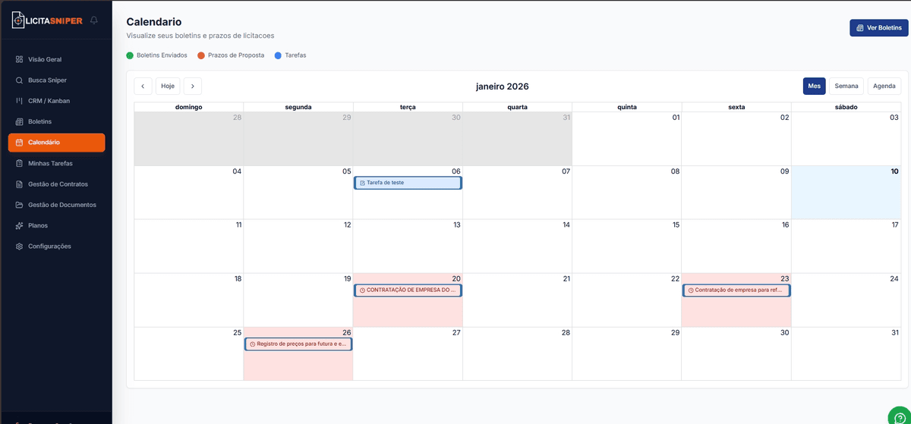Click the notification bell icon
Image resolution: width=911 pixels, height=424 pixels.
coord(94,20)
